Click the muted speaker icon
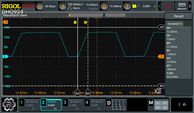The height and width of the screenshot is (113, 194). click(185, 105)
